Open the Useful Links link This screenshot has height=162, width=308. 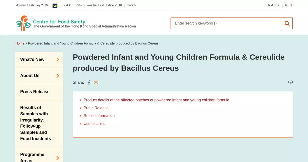(x=94, y=124)
